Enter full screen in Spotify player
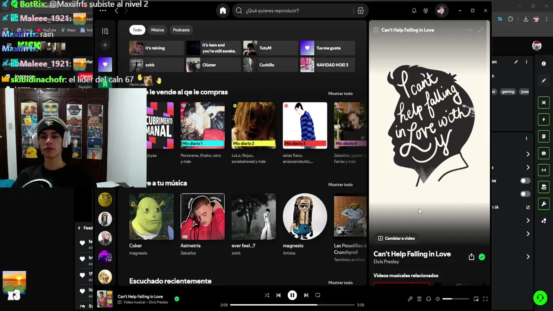Screen dimensions: 553x311 pos(485,299)
